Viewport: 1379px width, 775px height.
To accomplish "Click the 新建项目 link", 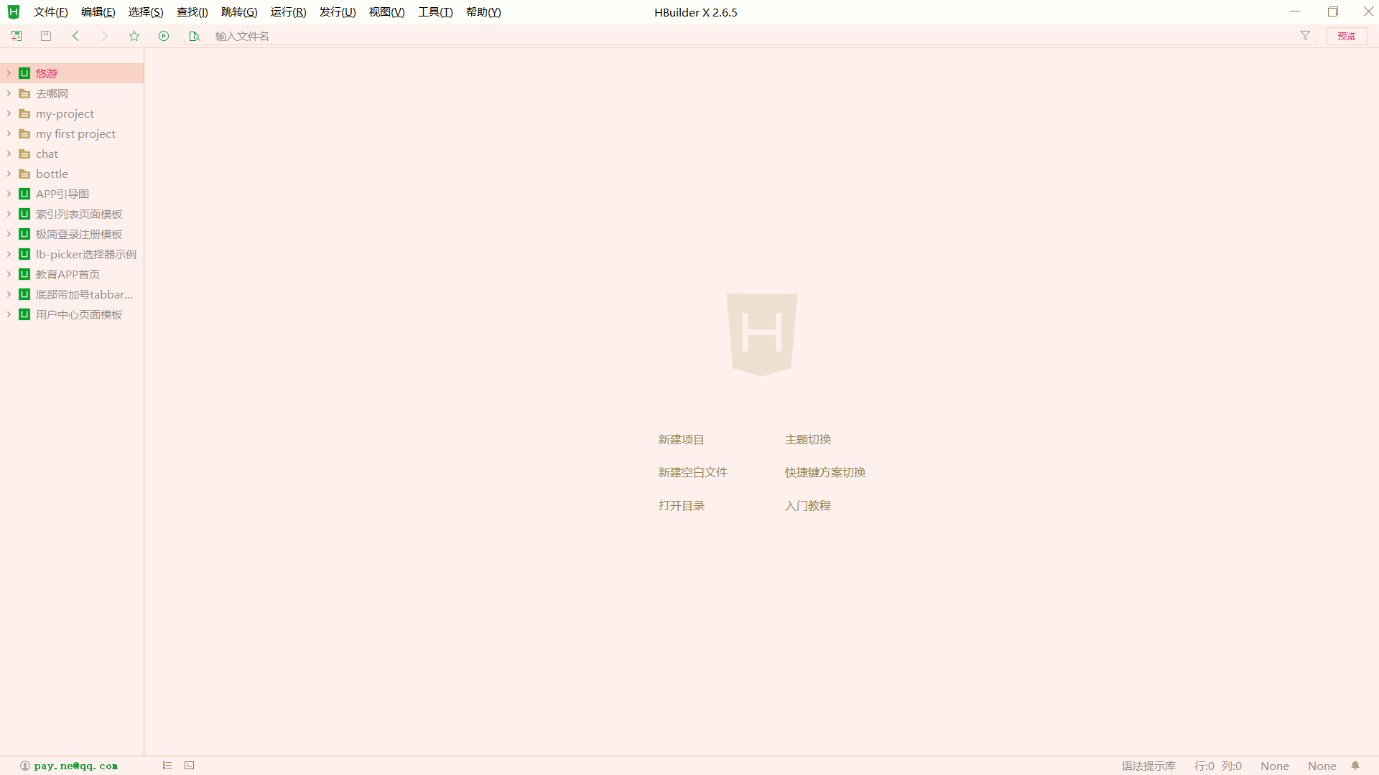I will pyautogui.click(x=681, y=439).
